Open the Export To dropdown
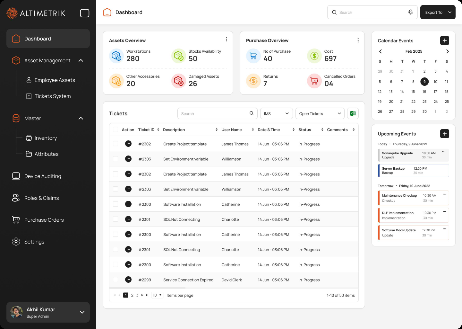Screen dimensions: 462x329 point(438,12)
